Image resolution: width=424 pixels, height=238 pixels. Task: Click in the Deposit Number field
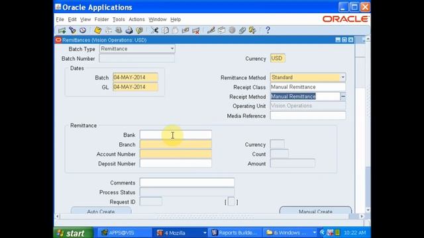(176, 163)
